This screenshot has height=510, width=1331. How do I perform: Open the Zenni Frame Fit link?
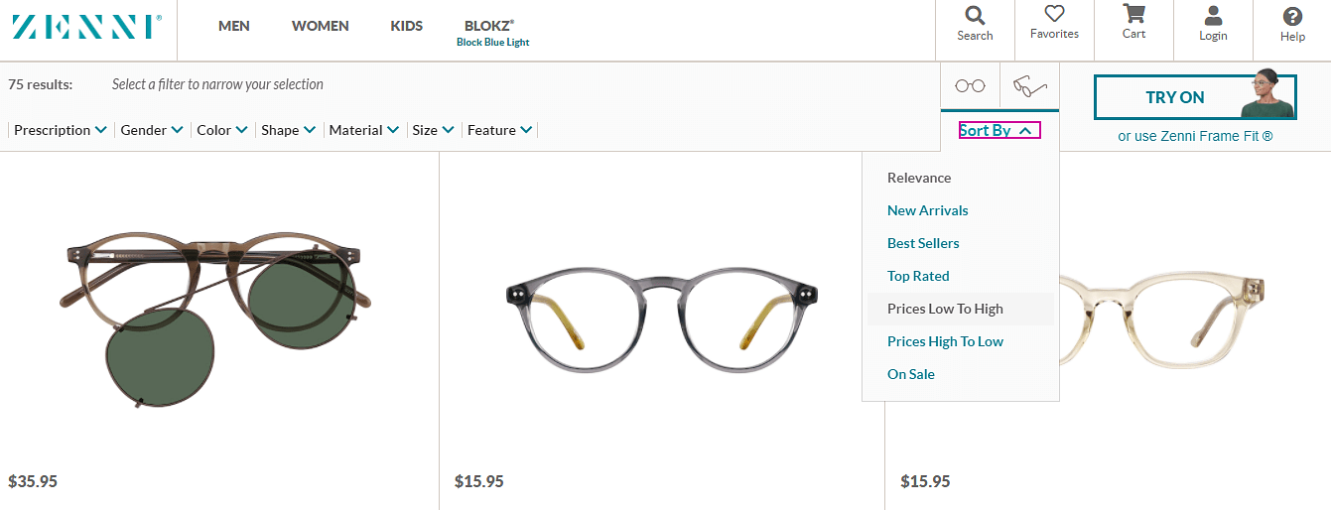tap(1195, 136)
